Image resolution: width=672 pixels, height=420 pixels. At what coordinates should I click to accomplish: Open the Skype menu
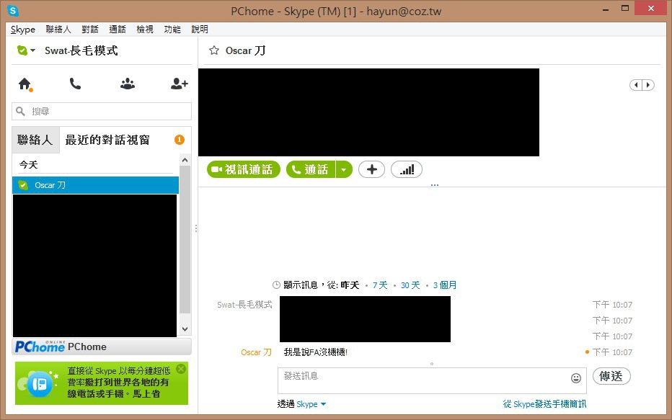coord(23,29)
